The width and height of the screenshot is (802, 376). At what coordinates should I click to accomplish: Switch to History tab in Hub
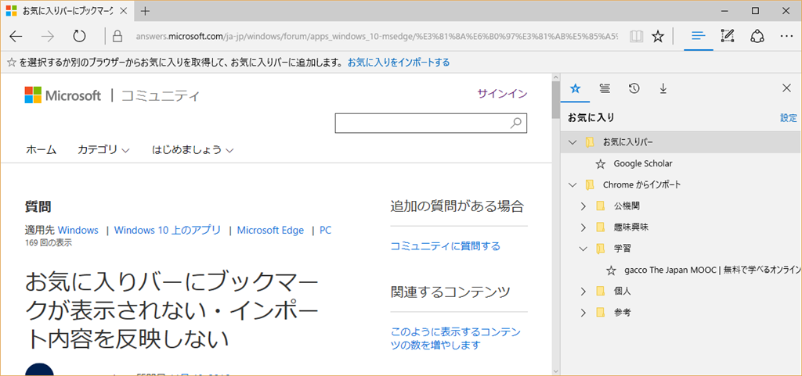[634, 89]
